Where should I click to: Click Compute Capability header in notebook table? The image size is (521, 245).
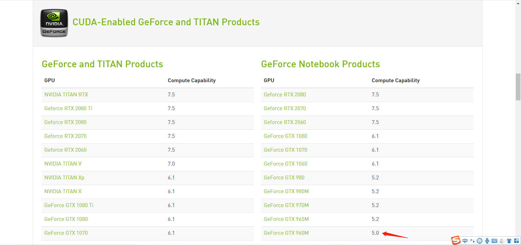pos(396,81)
